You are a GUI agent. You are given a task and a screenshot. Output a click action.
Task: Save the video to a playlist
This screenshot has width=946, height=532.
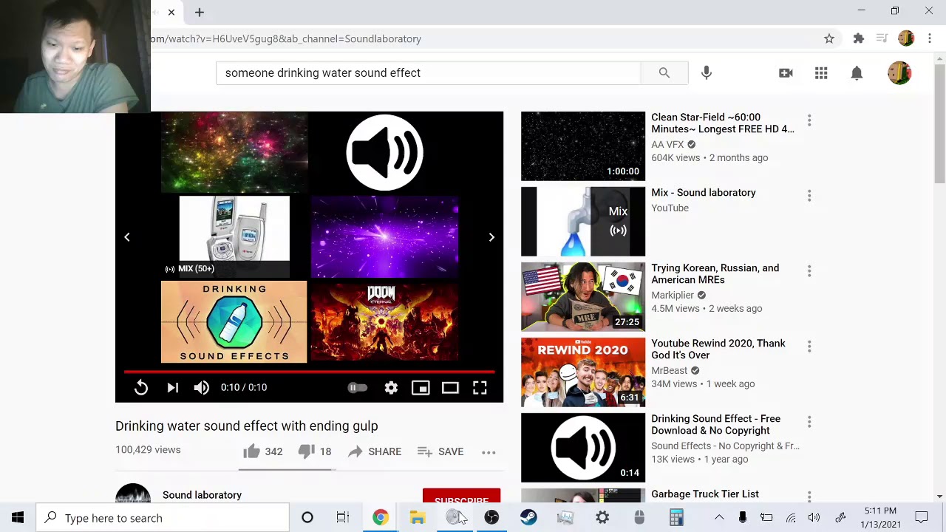tap(440, 451)
